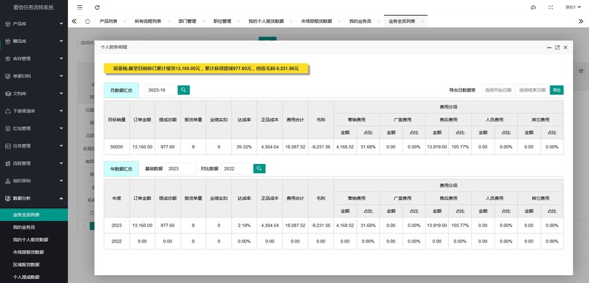
Task: Switch to the 职位管理 tab
Action: coord(222,22)
